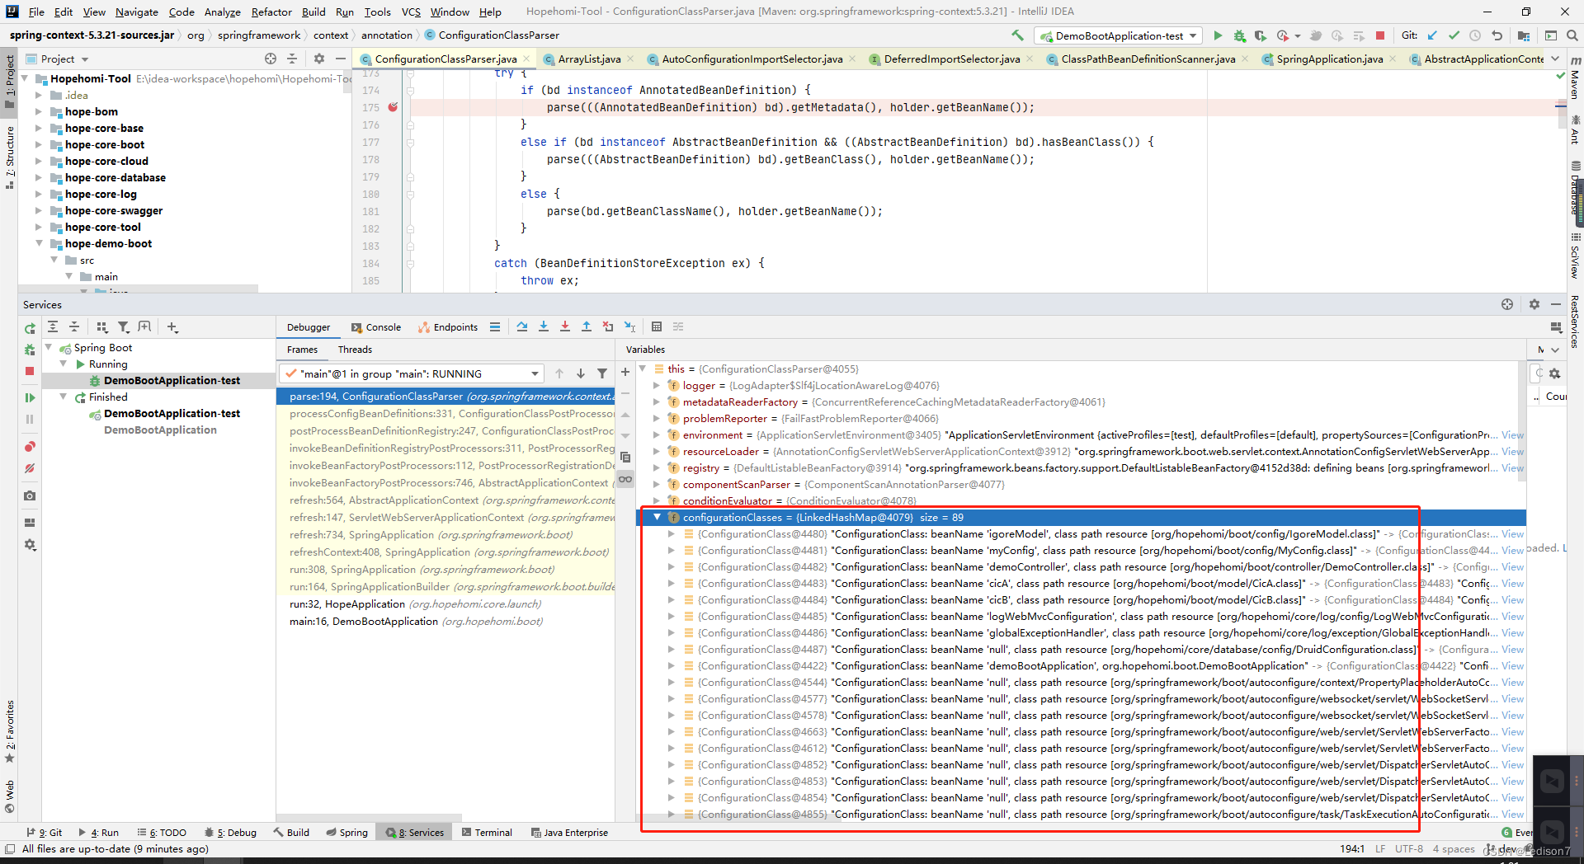Toggle the glasses watches-view icon in Variables

(625, 479)
